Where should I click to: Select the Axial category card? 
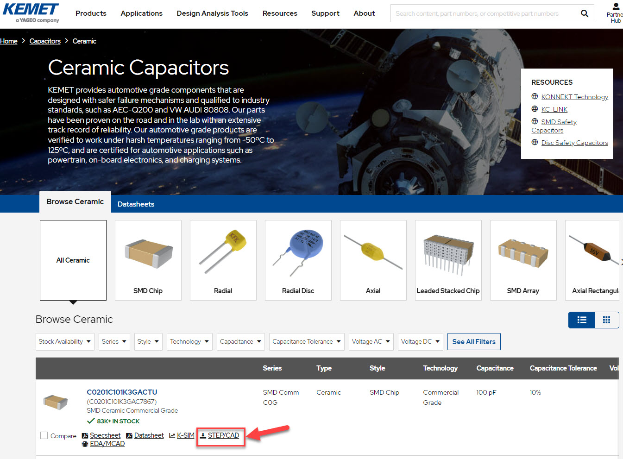pos(373,260)
